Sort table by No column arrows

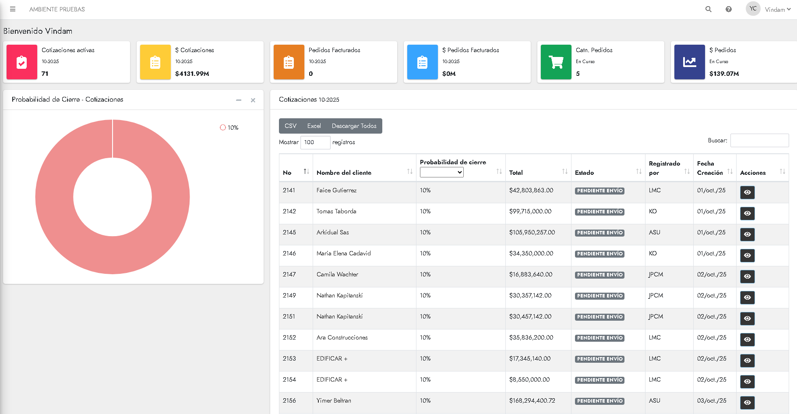[306, 172]
